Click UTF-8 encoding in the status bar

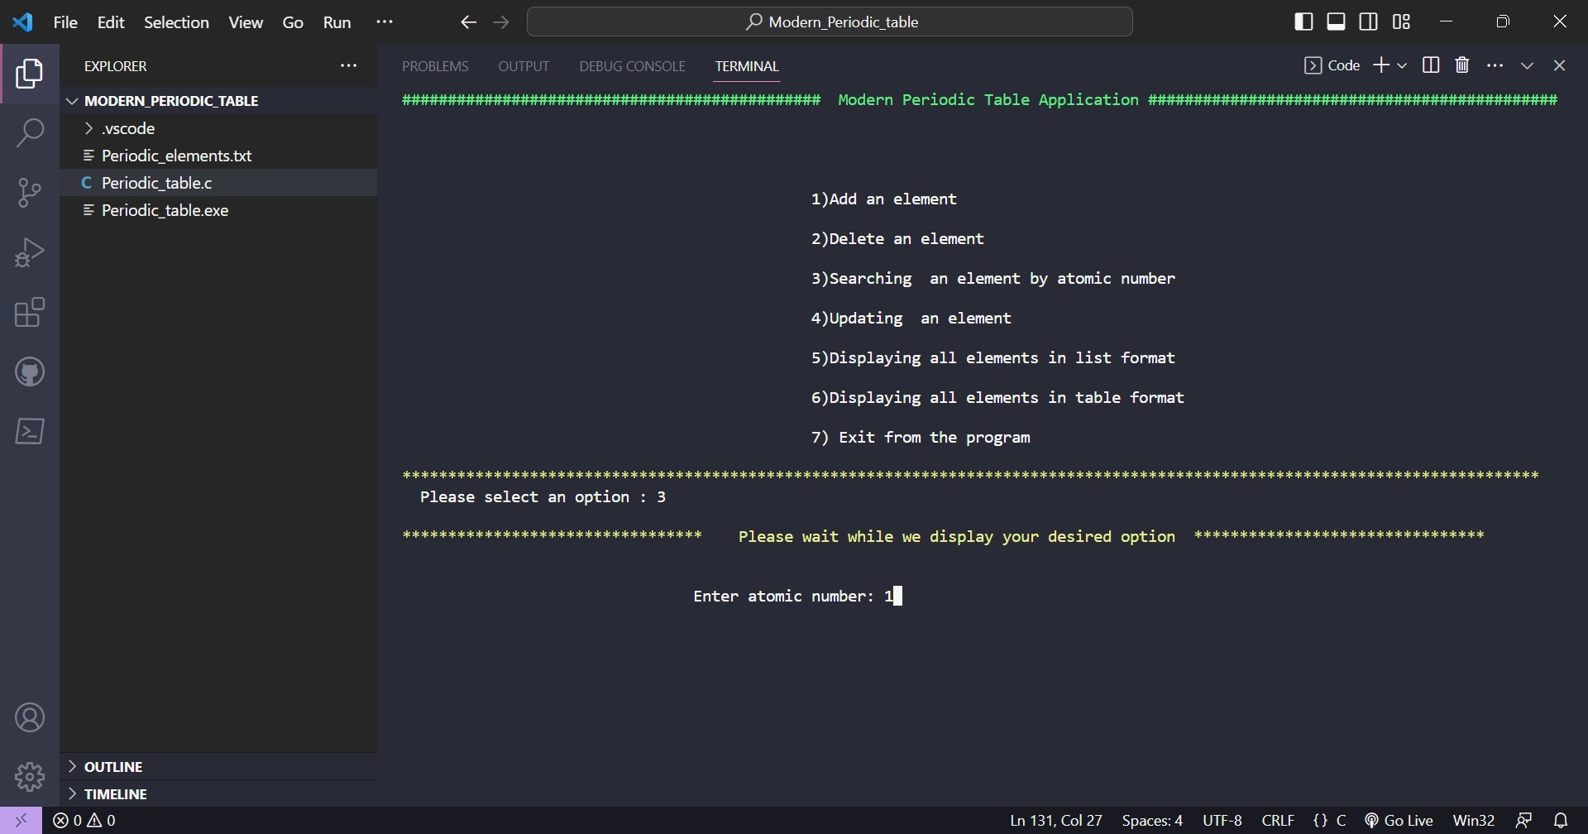[x=1222, y=820]
